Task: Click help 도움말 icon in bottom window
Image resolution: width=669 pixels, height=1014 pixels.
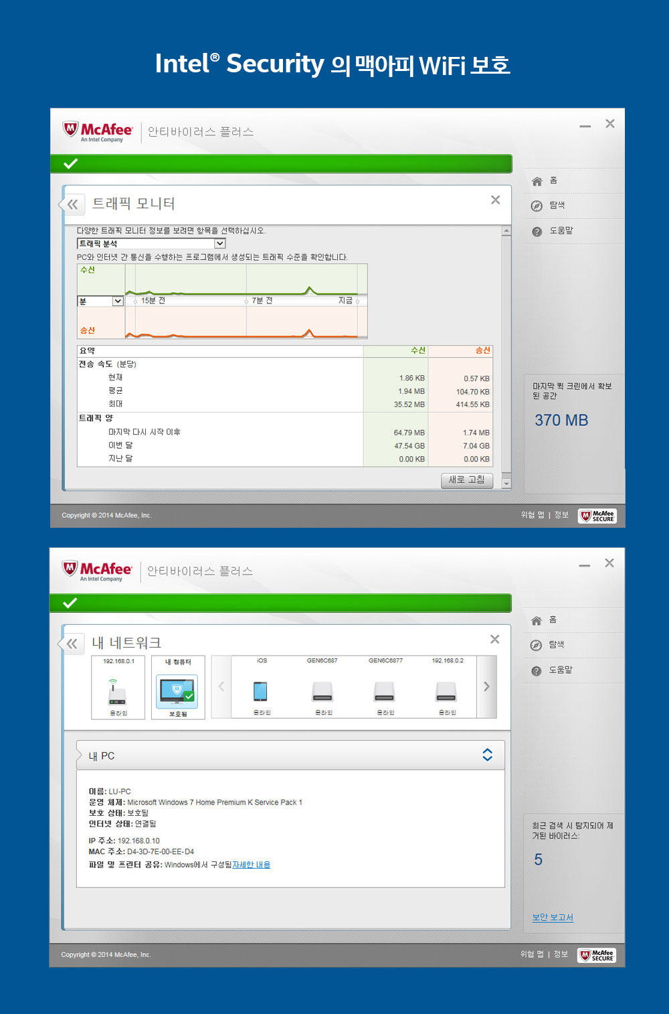Action: click(x=536, y=671)
